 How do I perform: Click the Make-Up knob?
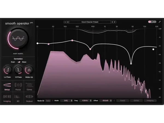[x=29, y=70]
